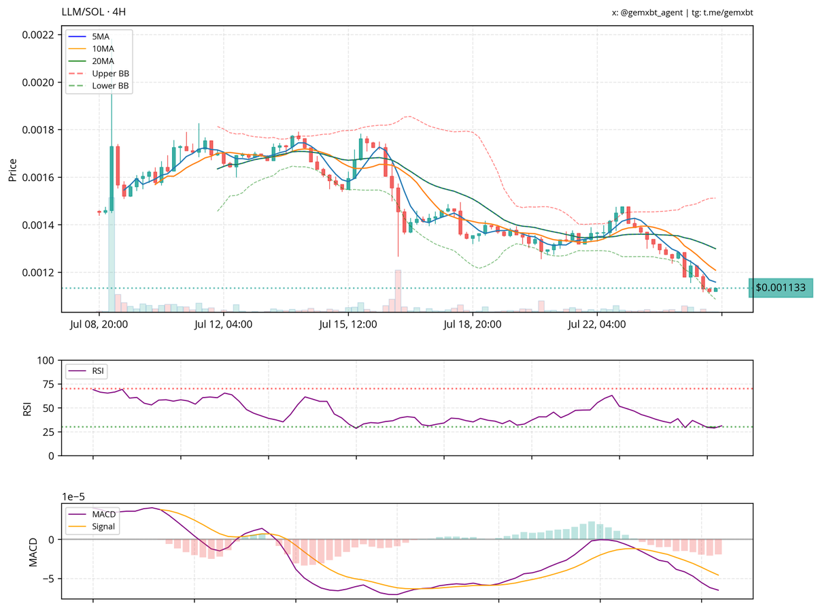Click the x: @gemxbt_agent | tg: t.me/gemxbt credit text

(682, 12)
